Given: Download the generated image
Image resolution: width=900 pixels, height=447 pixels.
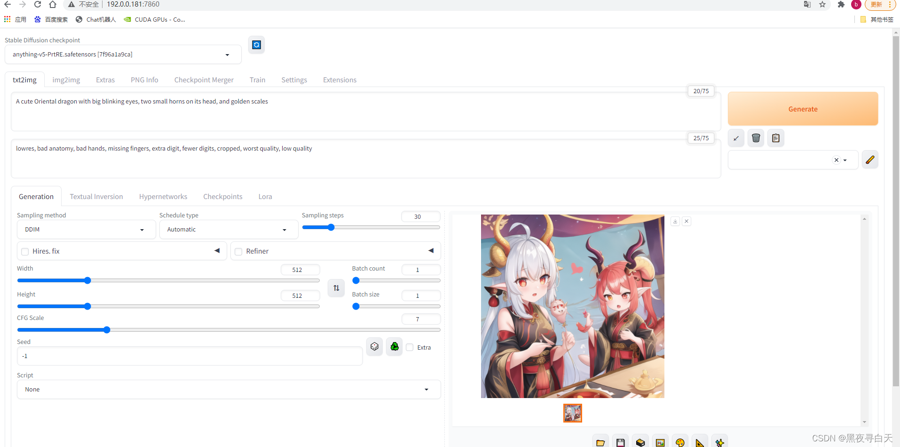Looking at the screenshot, I should point(675,221).
